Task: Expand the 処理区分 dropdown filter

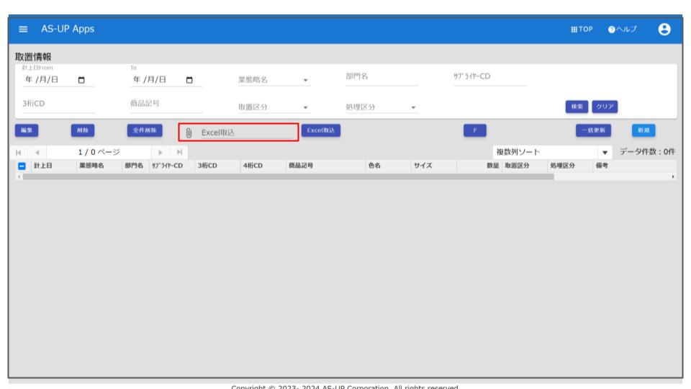Action: [x=414, y=108]
